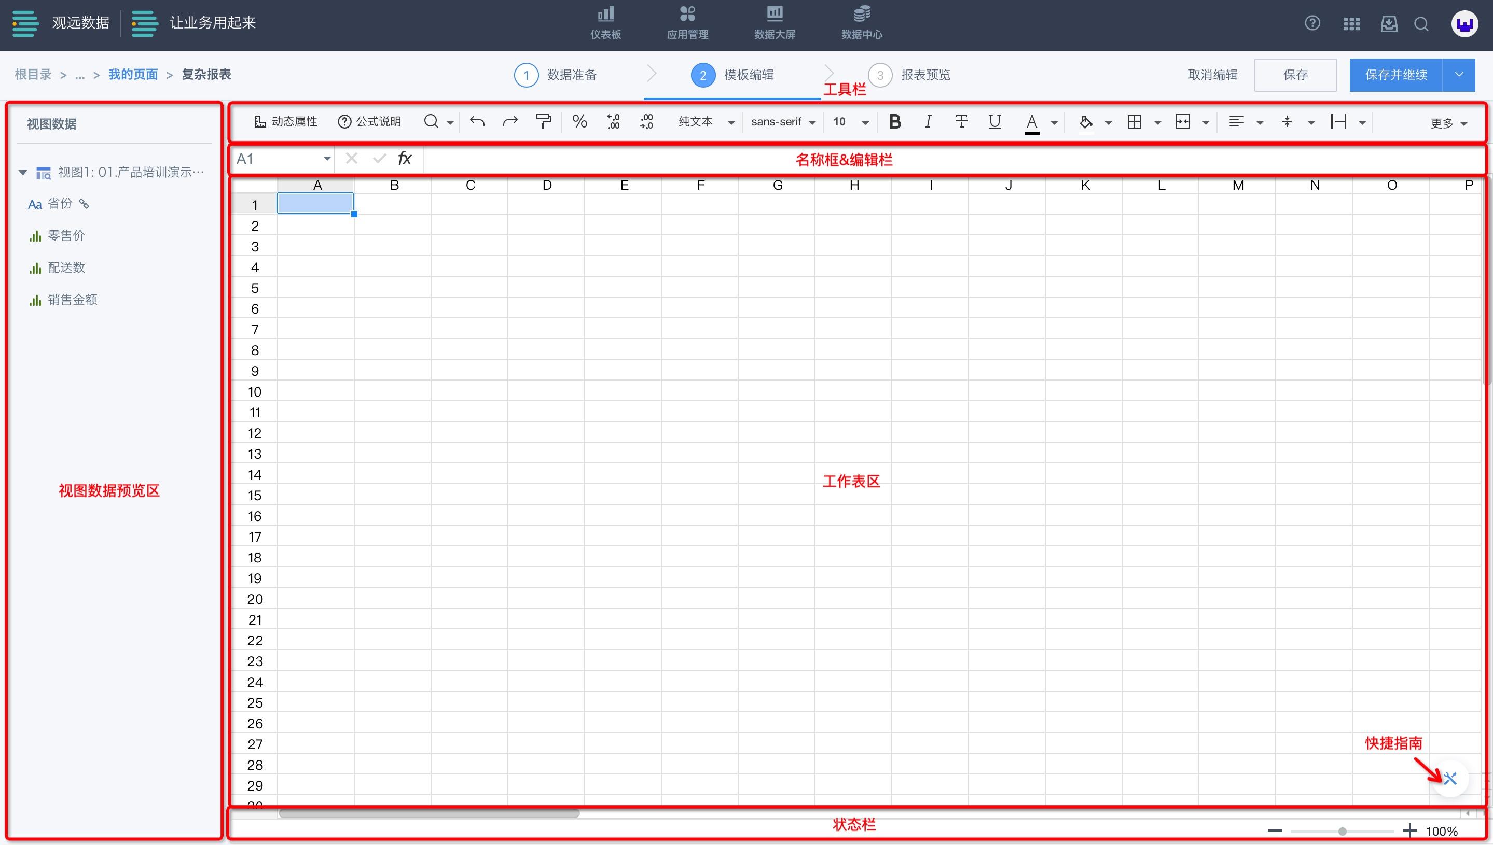Screen dimensions: 1493x845
Task: Click the link icon beside 省份
Action: [84, 204]
